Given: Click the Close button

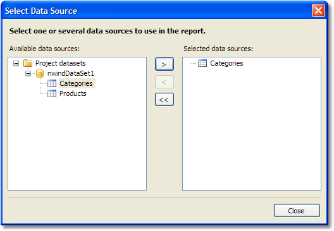Looking at the screenshot, I should click(297, 211).
